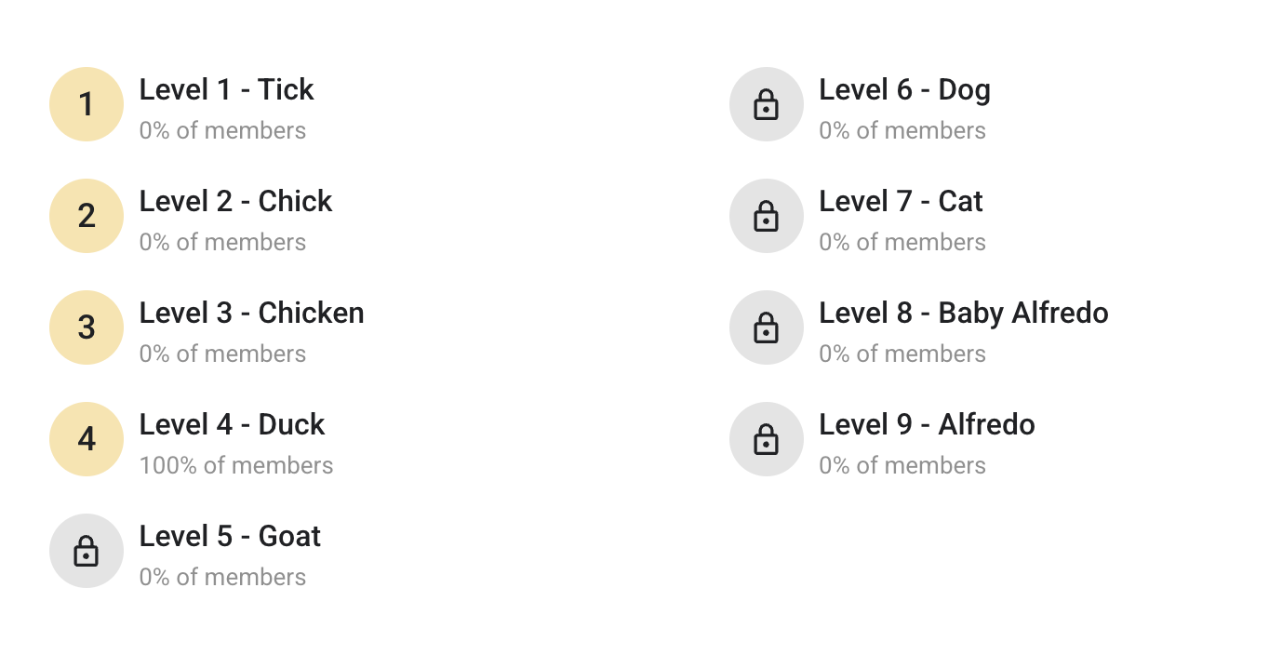
Task: Click the 100% of members text
Action: pos(236,465)
